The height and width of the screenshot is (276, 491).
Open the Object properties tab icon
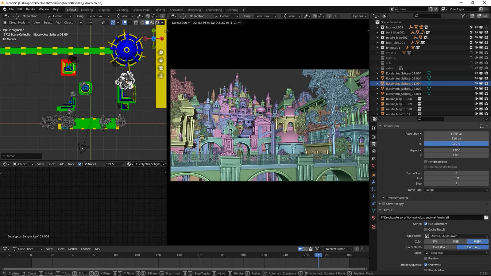click(373, 175)
